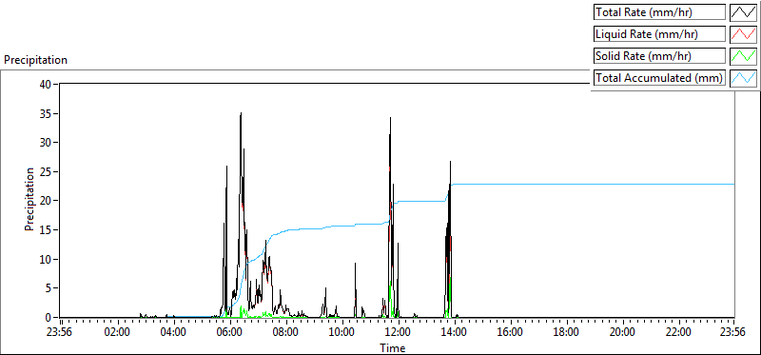Click the flat blue accumulated line plateau
The height and width of the screenshot is (355, 761).
pyautogui.click(x=592, y=184)
